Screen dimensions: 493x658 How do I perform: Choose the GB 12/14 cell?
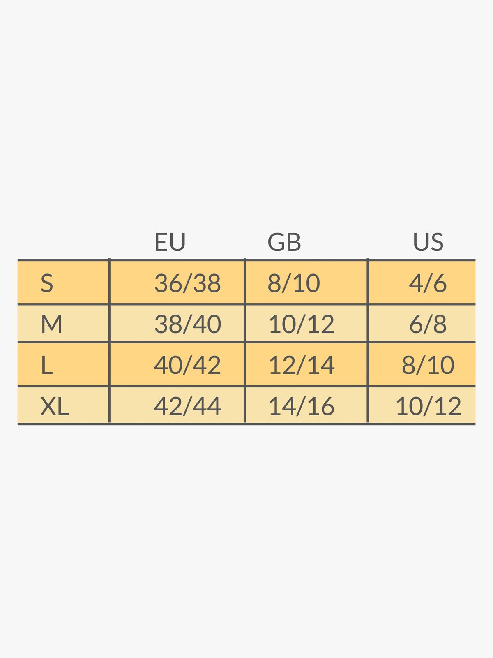301,365
